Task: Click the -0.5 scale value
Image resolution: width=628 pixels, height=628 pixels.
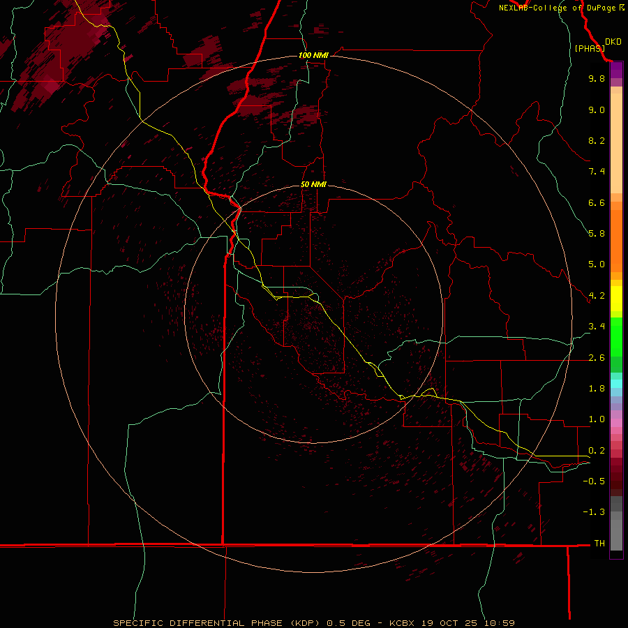Action: tap(595, 481)
